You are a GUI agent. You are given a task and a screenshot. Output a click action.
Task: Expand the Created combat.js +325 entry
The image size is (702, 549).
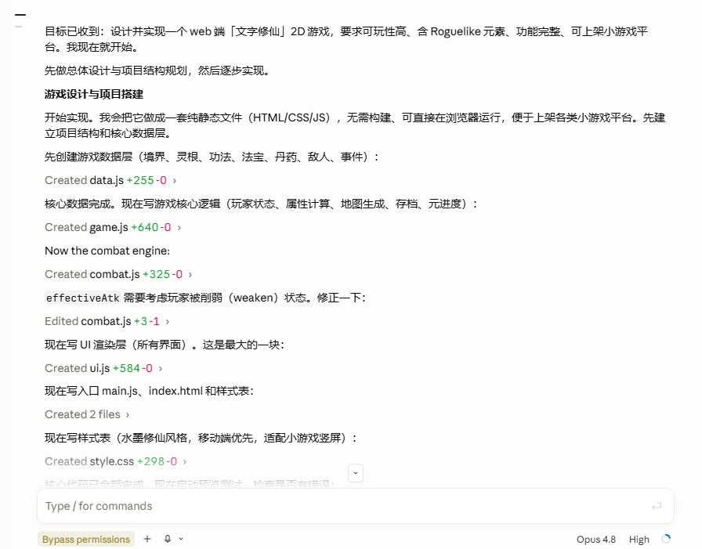tap(118, 274)
